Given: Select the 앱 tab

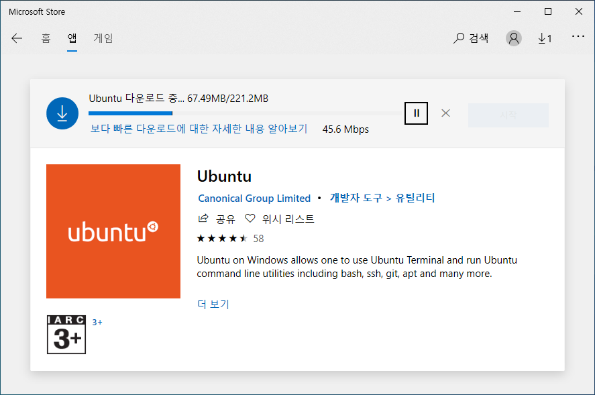Looking at the screenshot, I should [x=72, y=38].
